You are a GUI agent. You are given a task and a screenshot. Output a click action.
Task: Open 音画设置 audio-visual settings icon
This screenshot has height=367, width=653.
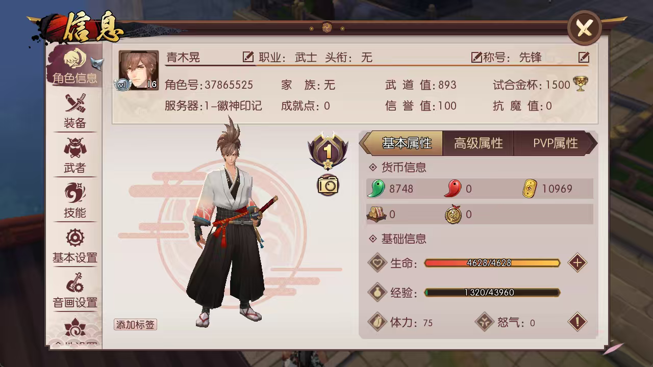pyautogui.click(x=74, y=291)
